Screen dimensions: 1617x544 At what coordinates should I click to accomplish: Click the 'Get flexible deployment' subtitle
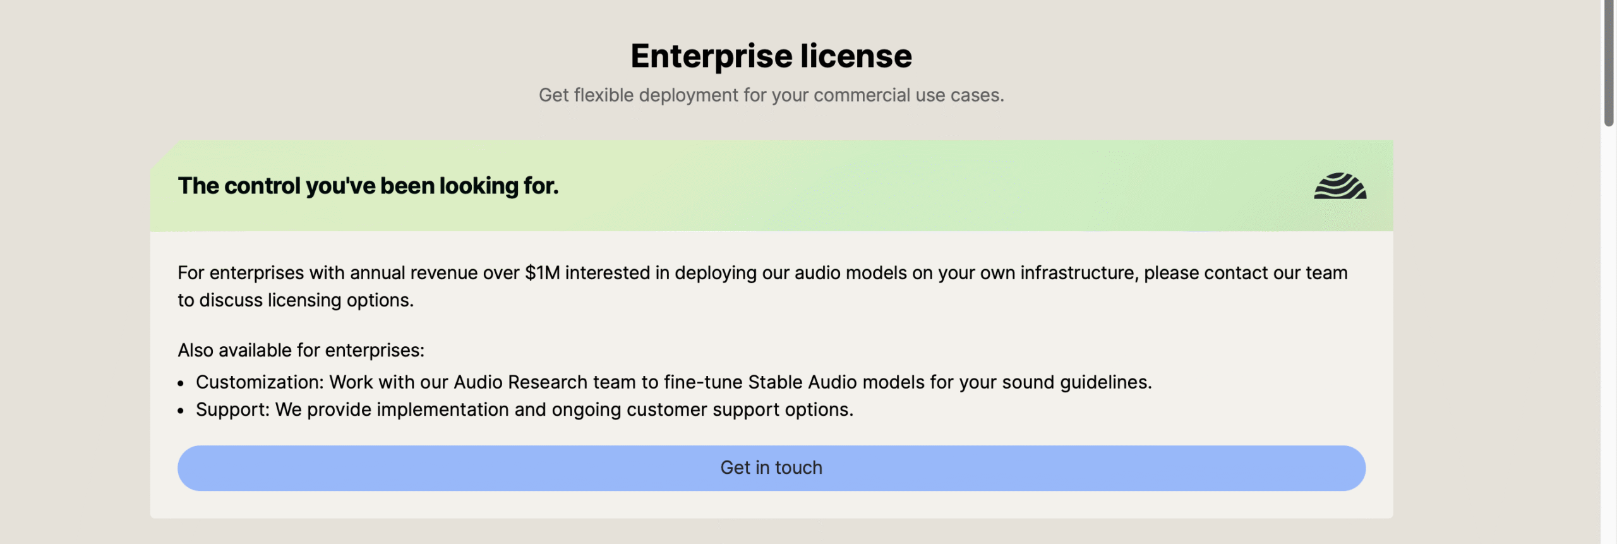[771, 95]
